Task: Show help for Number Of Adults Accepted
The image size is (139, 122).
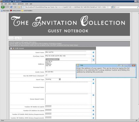Action: pyautogui.click(x=93, y=107)
